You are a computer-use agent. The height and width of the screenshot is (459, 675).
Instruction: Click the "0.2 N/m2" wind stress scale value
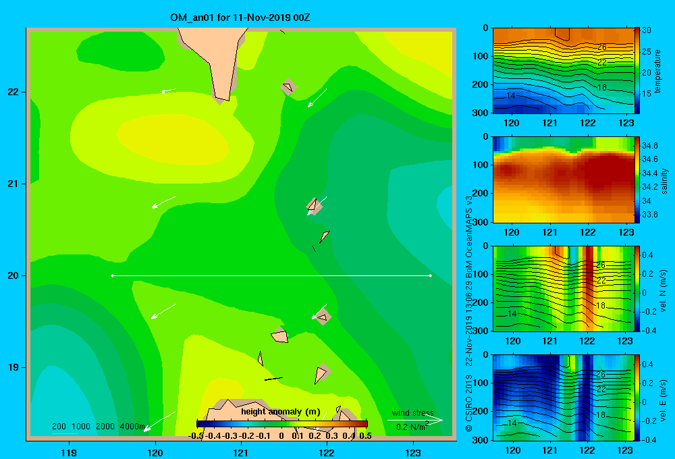(412, 427)
